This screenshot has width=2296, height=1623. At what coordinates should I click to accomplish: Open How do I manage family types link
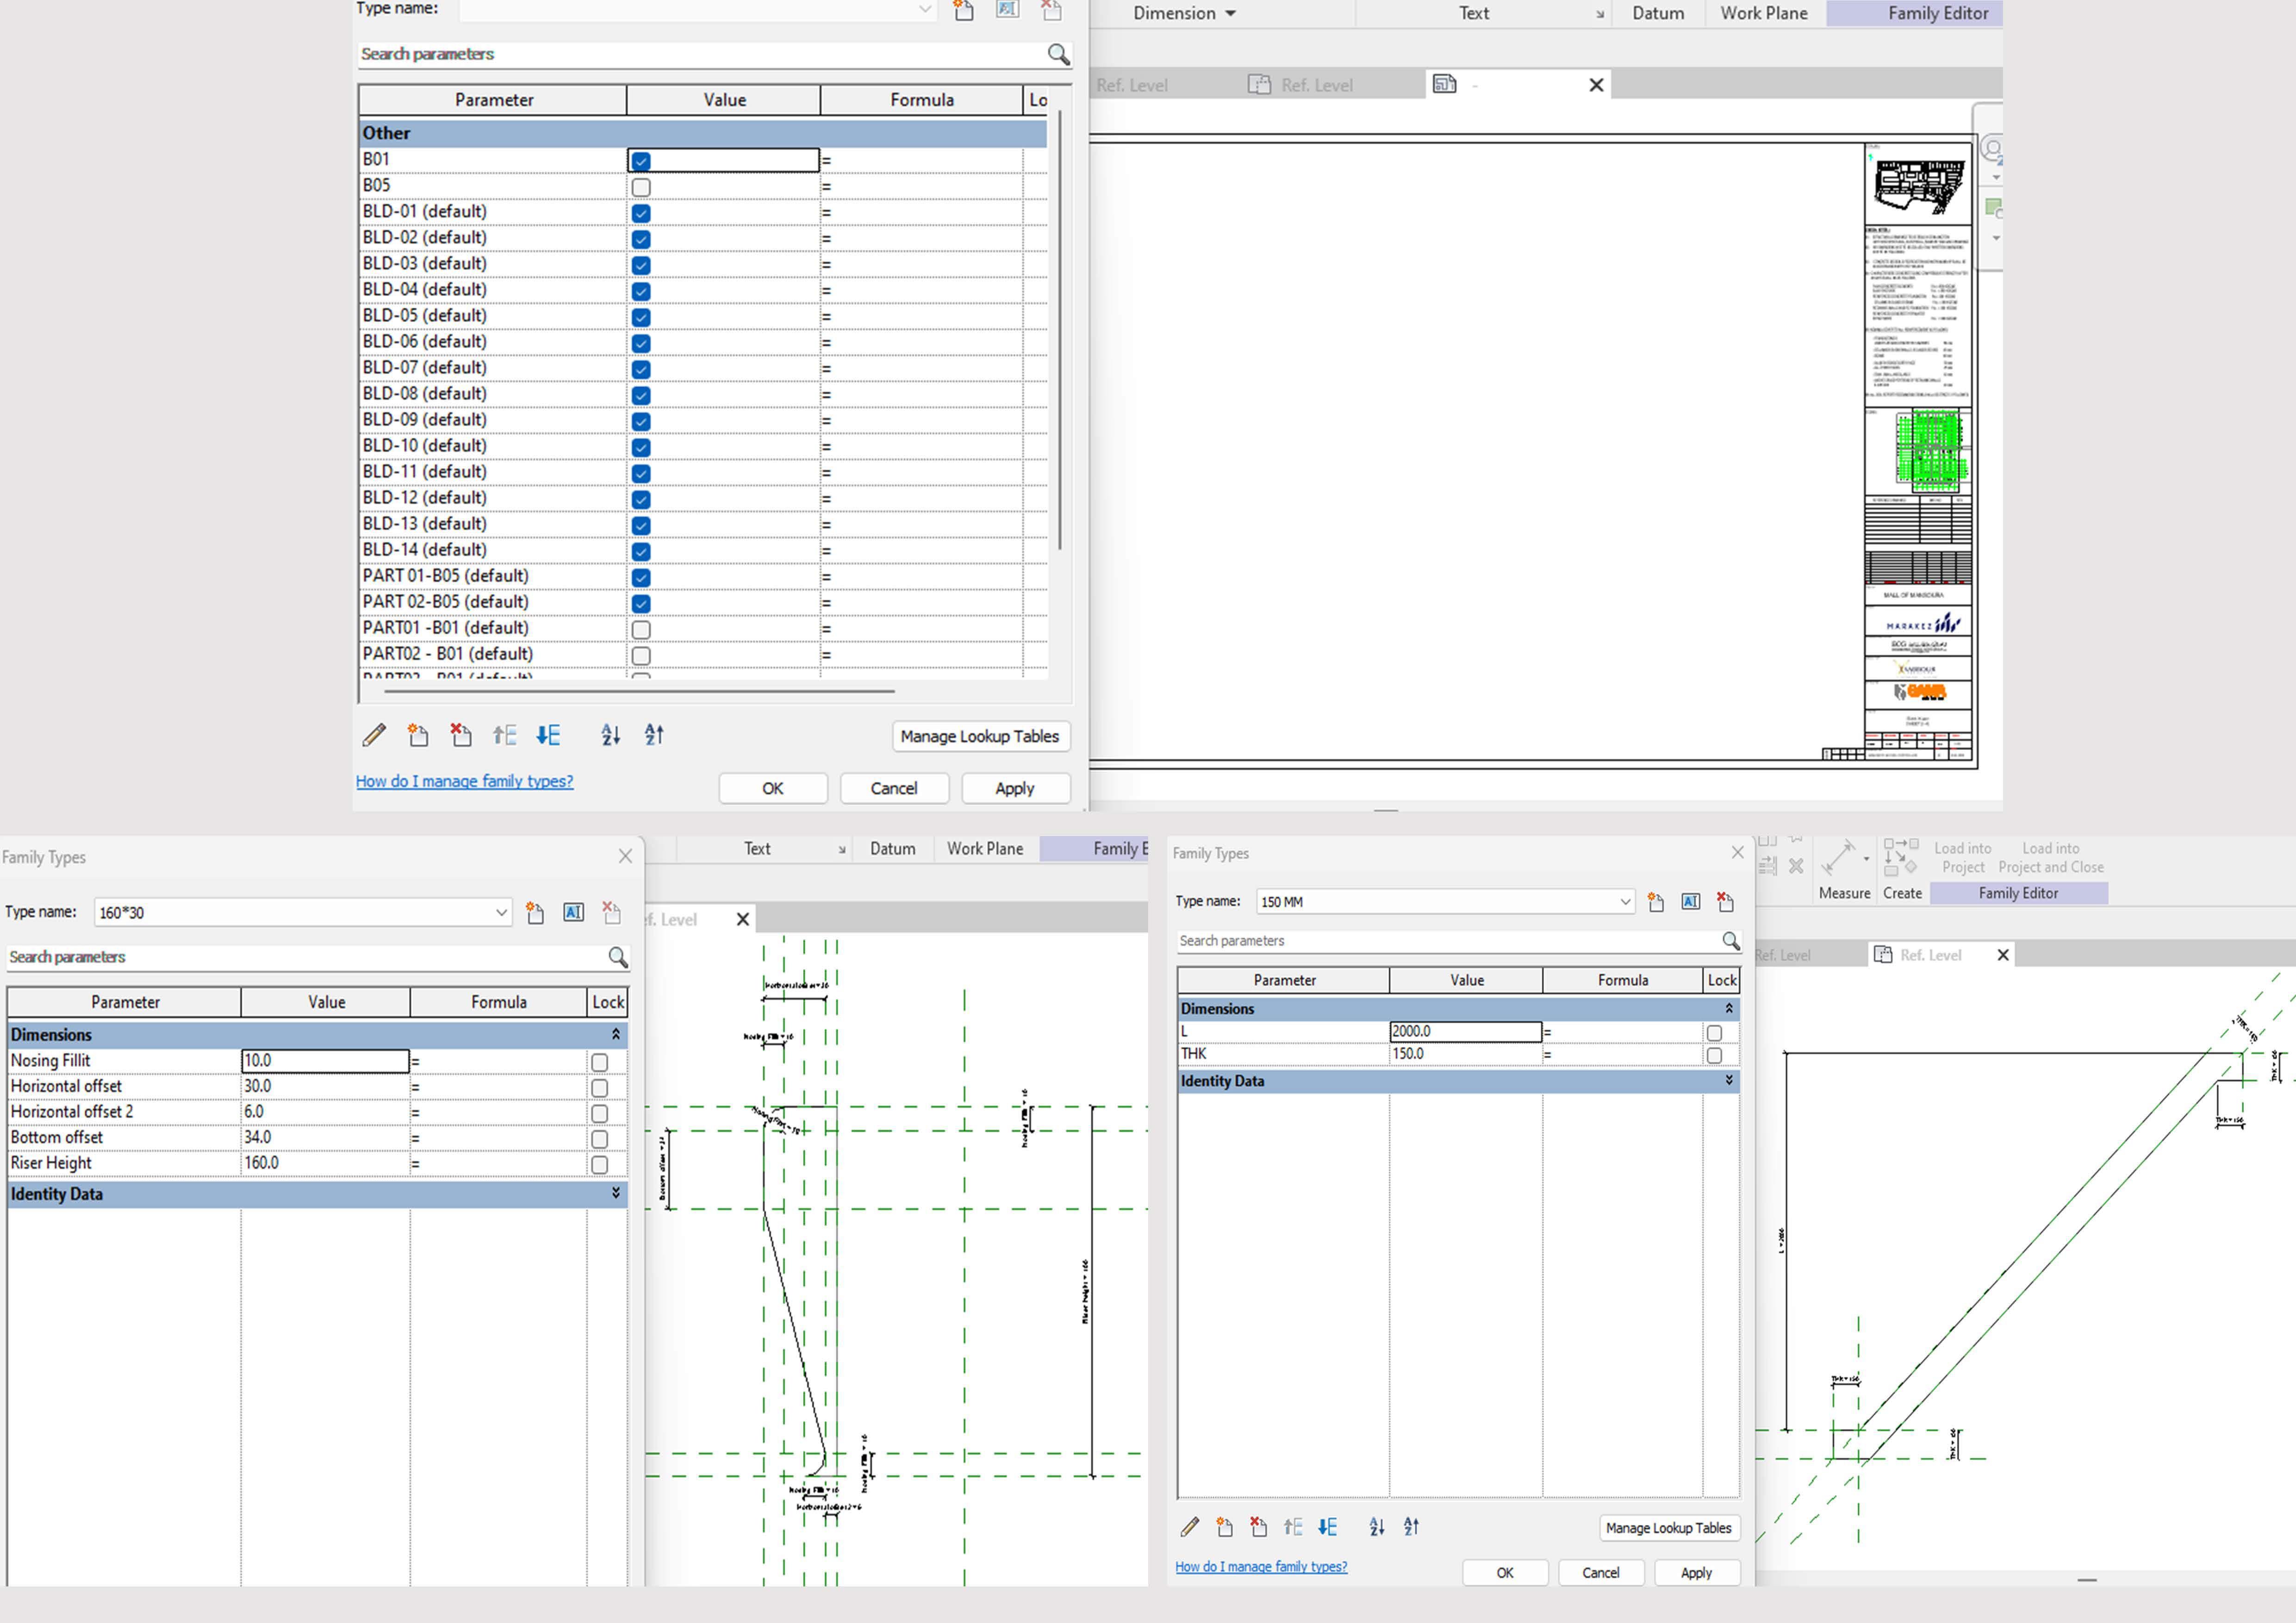[x=464, y=781]
